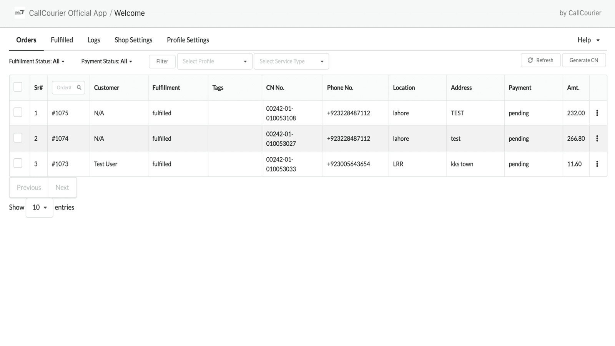This screenshot has width=615, height=346.
Task: Check the checkbox for order #1075
Action: pos(18,113)
